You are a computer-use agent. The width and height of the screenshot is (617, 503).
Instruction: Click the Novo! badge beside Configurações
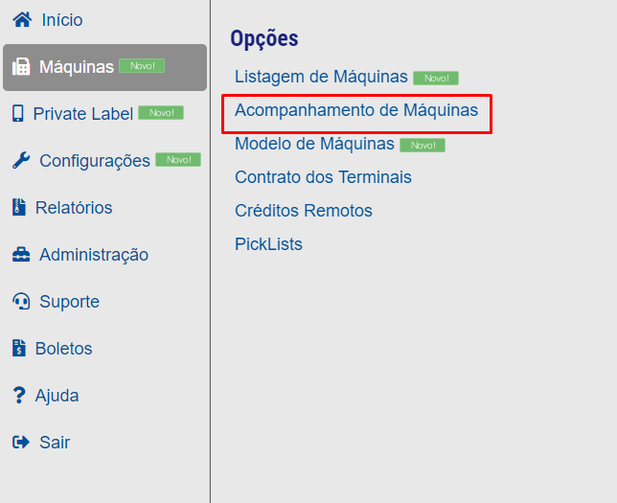(178, 159)
